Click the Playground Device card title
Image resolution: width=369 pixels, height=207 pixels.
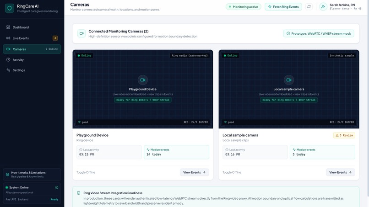click(x=92, y=135)
